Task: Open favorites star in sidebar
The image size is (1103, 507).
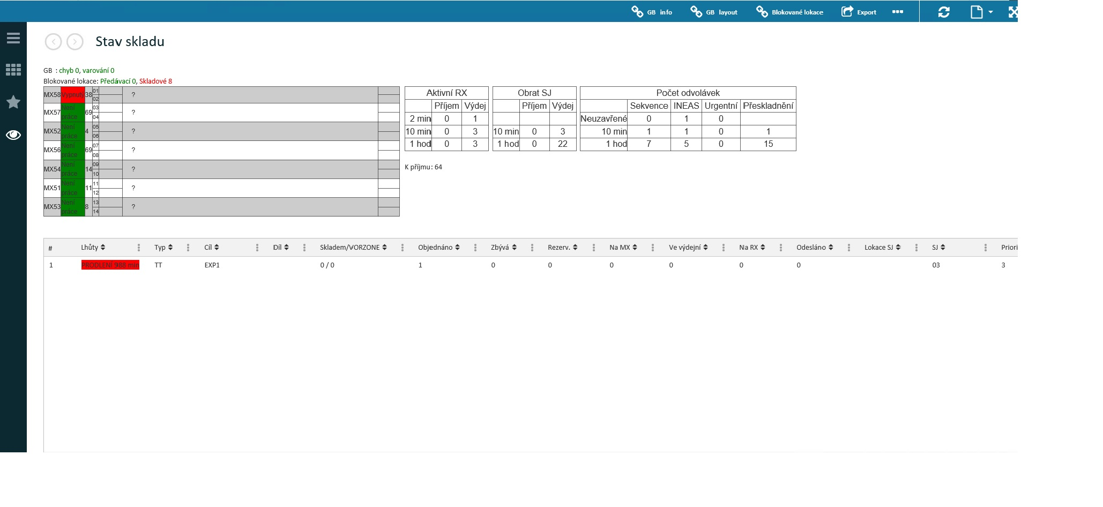Action: [x=13, y=102]
